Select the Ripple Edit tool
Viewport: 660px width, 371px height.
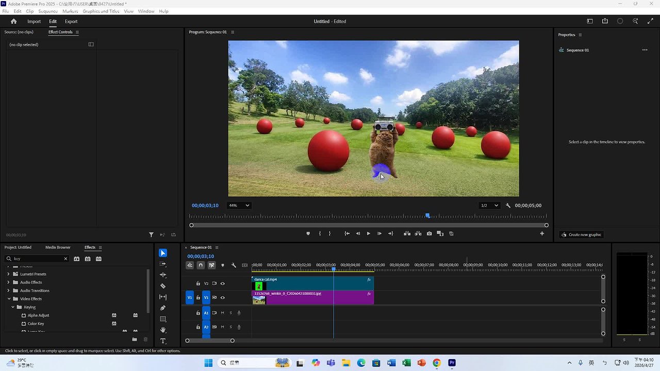point(163,275)
